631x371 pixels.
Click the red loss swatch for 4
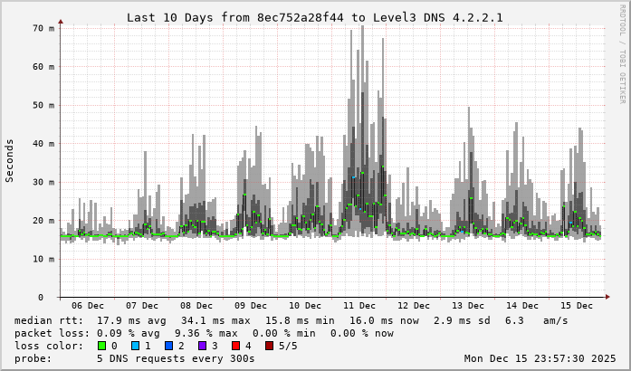pos(235,346)
